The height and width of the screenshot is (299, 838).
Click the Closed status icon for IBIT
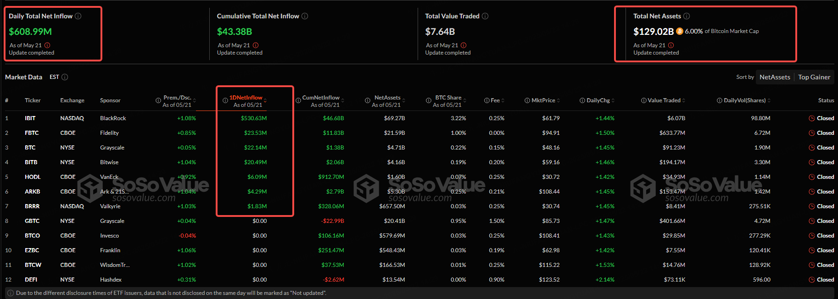[x=812, y=118]
